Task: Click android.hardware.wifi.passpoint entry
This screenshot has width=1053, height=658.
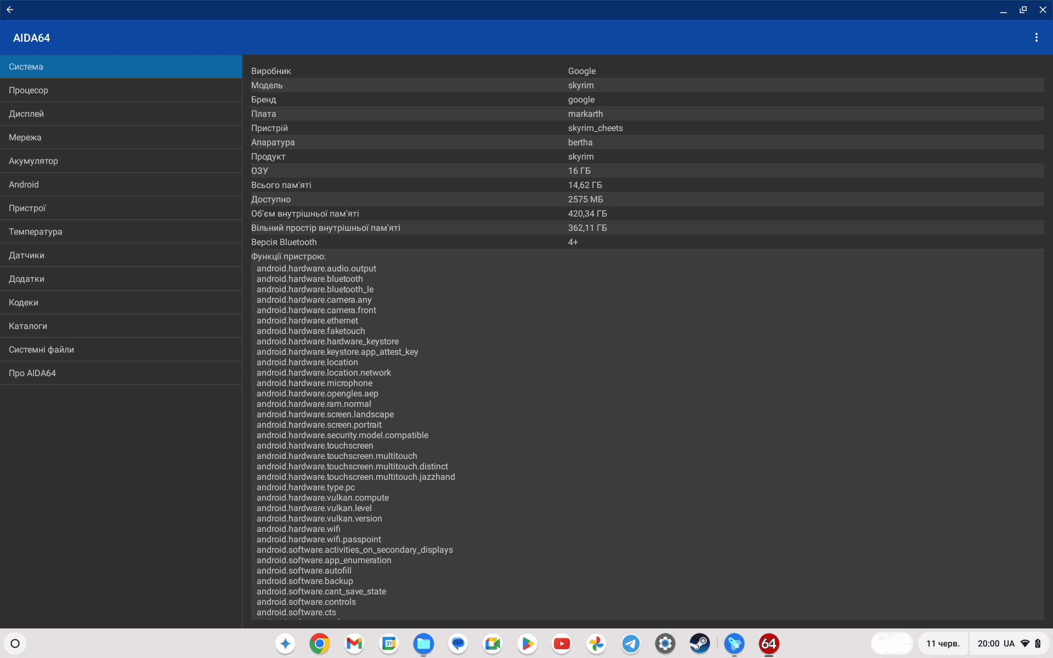Action: (319, 539)
